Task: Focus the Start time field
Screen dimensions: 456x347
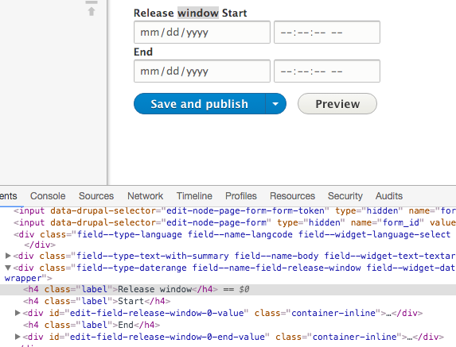Action: [327, 33]
